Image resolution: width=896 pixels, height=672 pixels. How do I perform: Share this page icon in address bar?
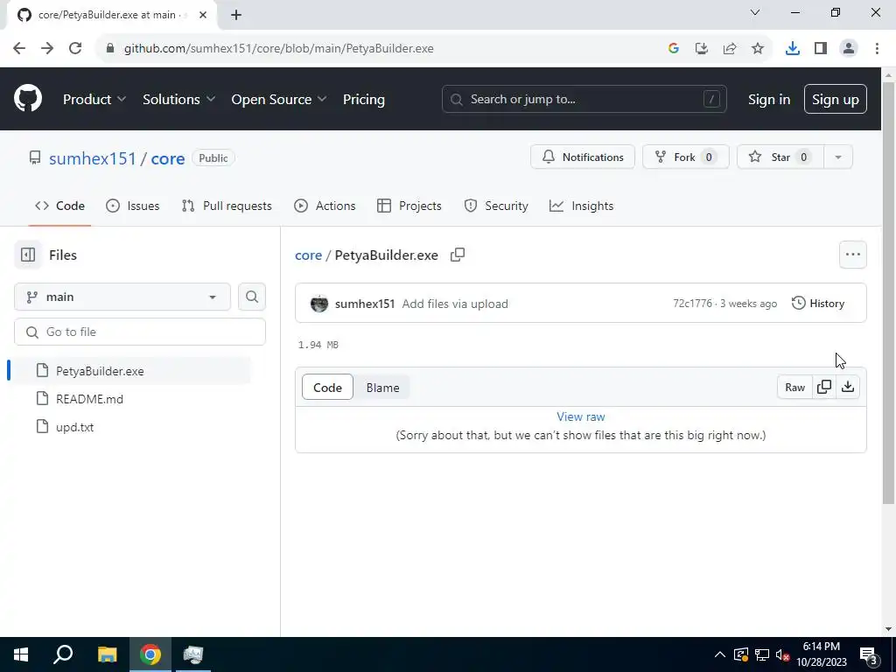click(730, 49)
